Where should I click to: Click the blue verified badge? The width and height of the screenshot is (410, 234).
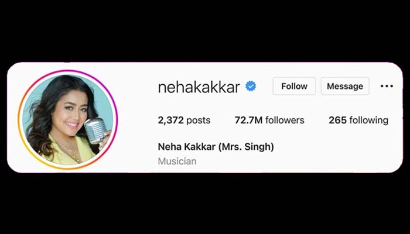tap(251, 87)
